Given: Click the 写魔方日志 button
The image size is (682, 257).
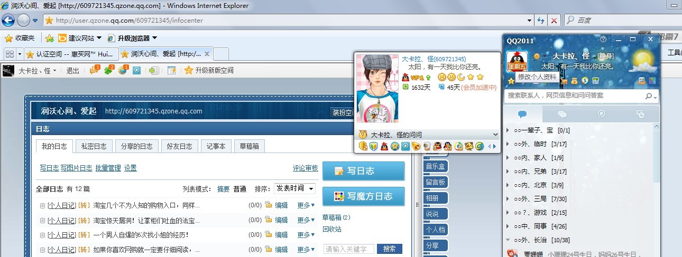Looking at the screenshot, I should (363, 196).
